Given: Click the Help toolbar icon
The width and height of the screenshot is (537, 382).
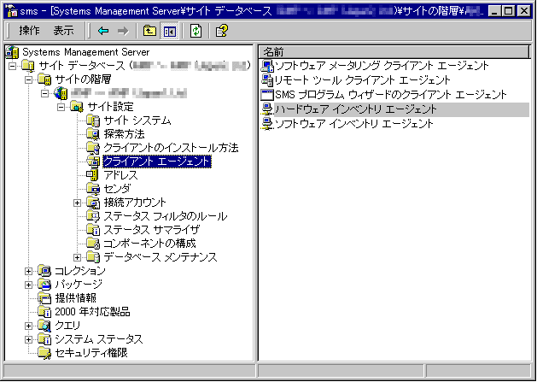Looking at the screenshot, I should (222, 32).
